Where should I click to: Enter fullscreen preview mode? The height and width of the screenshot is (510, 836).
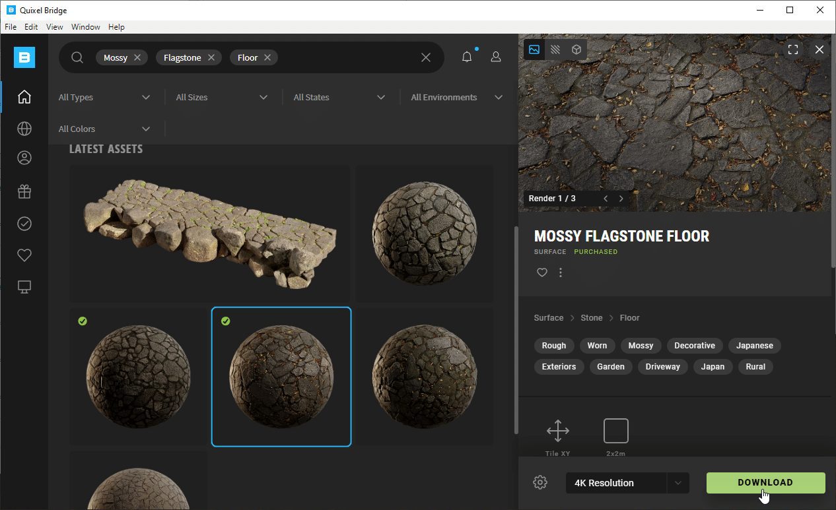tap(793, 49)
